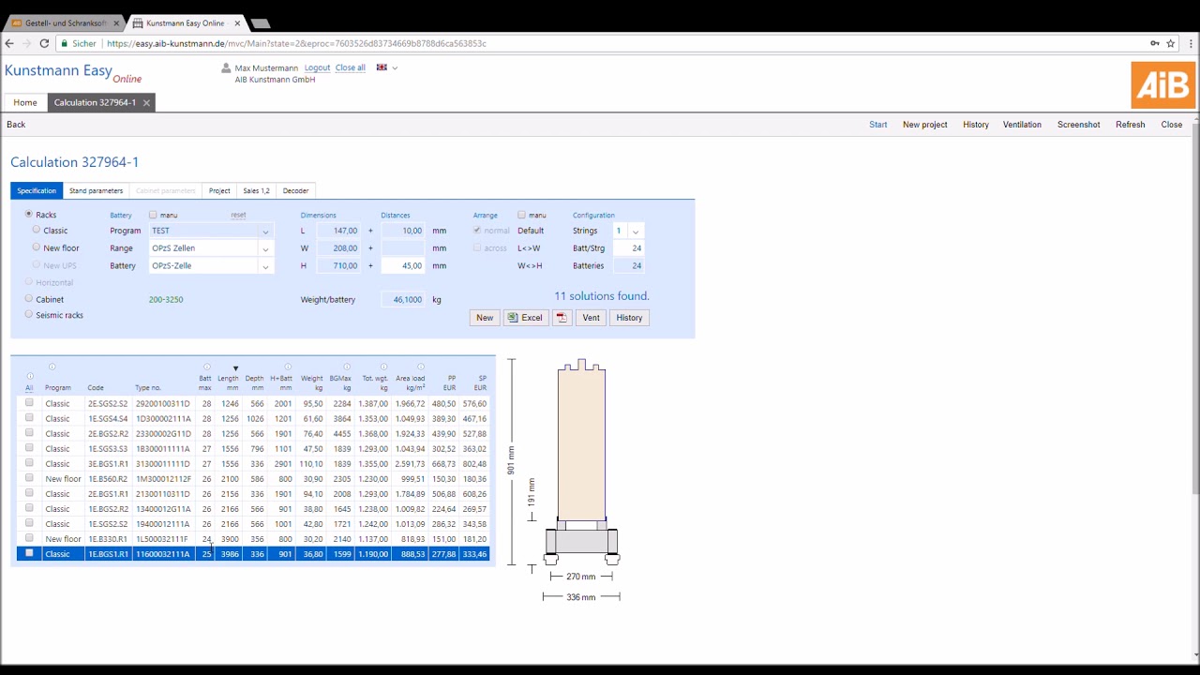Go to the Home tab
Image resolution: width=1200 pixels, height=675 pixels.
coord(25,103)
